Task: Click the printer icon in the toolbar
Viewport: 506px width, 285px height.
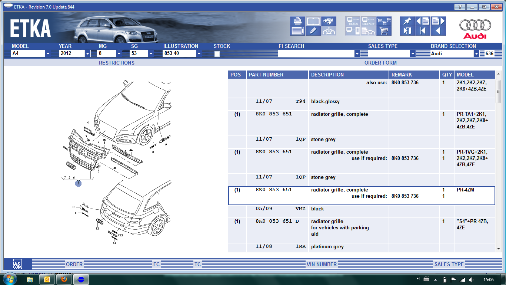Action: (x=298, y=21)
